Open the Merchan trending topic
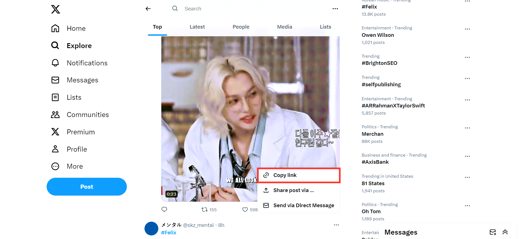The height and width of the screenshot is (239, 524). point(373,134)
